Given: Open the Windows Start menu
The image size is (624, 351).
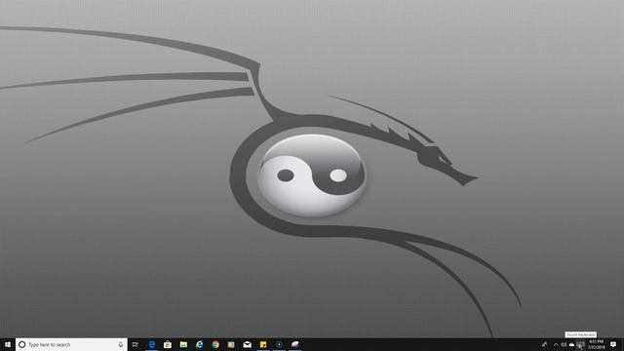Looking at the screenshot, I should 7,344.
